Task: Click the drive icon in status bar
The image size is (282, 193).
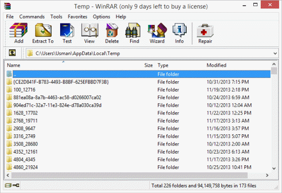Action: tap(8, 185)
